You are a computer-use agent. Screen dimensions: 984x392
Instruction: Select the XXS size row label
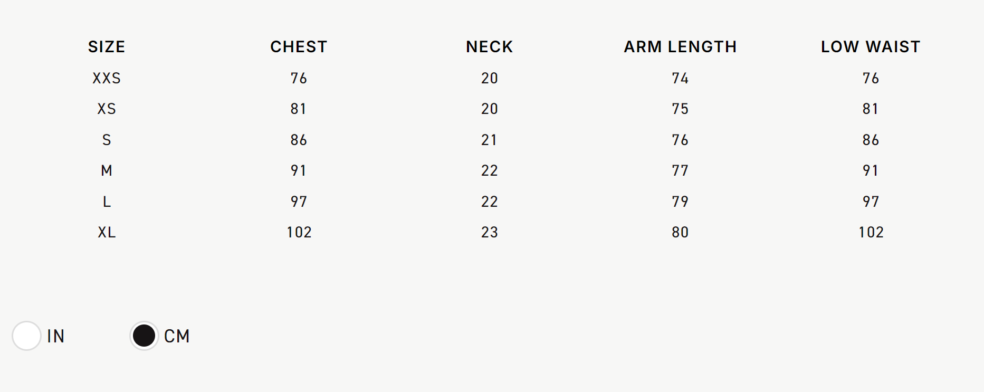[x=107, y=78]
